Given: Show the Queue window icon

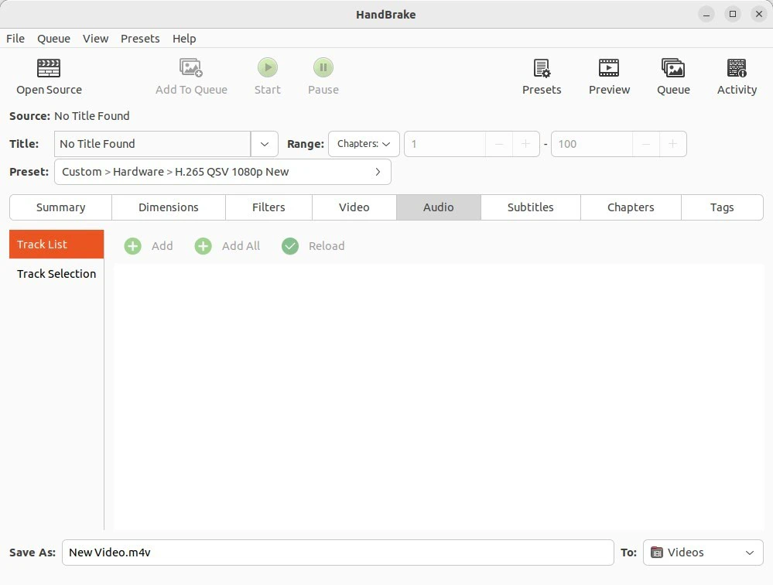Looking at the screenshot, I should tap(673, 68).
